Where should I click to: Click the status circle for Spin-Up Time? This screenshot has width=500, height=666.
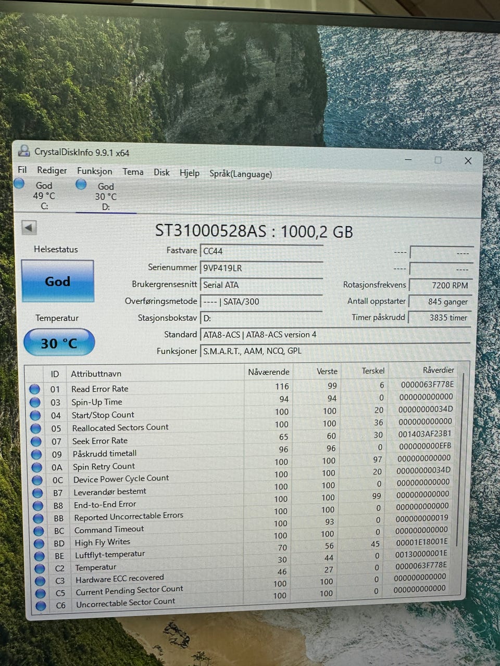35,402
